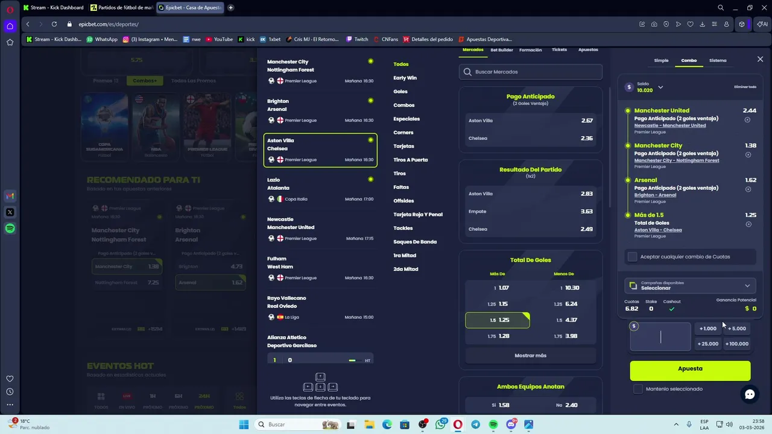
Task: Select Corners market category
Action: [x=403, y=133]
